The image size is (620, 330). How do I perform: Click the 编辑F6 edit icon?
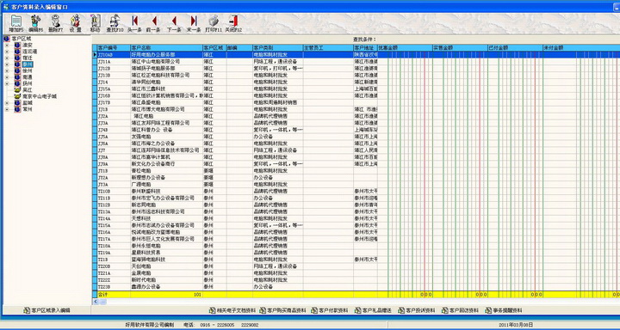coord(35,23)
